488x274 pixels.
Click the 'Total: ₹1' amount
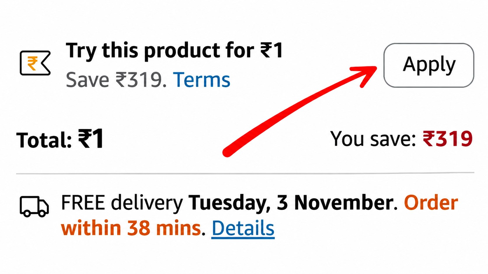coord(60,139)
